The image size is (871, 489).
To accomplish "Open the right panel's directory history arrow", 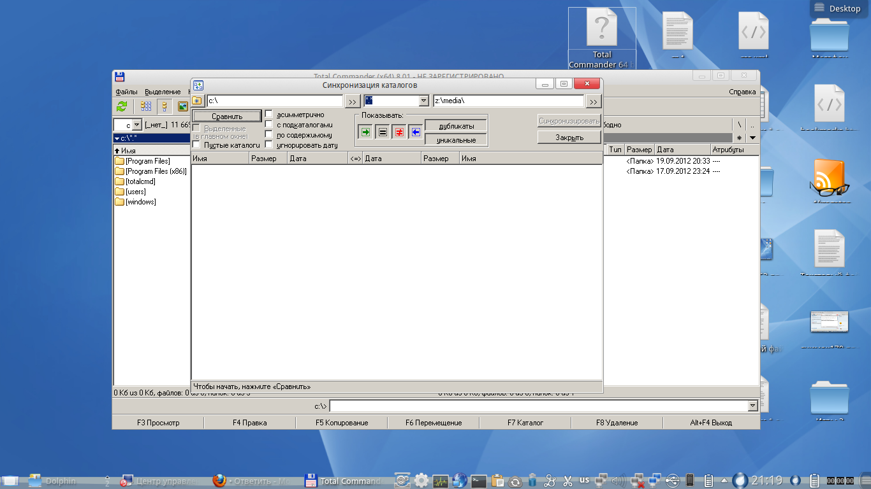I will point(752,138).
